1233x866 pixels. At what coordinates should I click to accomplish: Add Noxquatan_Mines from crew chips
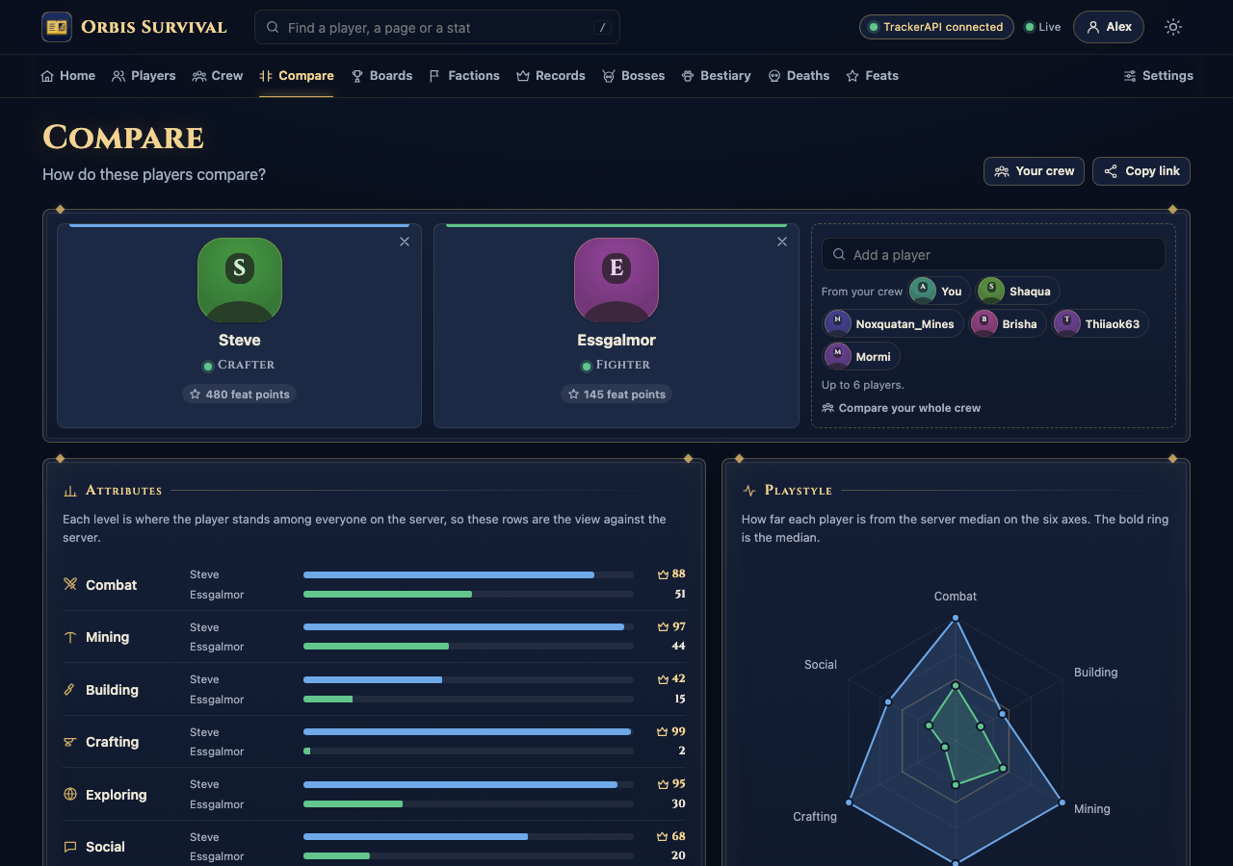893,324
